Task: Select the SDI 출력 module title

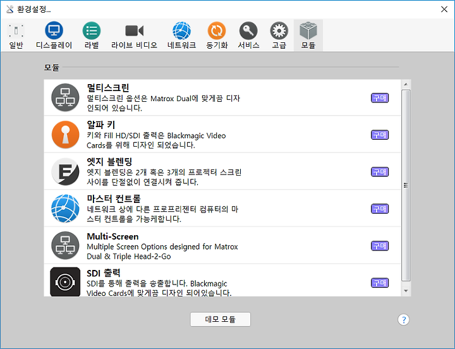Action: 103,273
